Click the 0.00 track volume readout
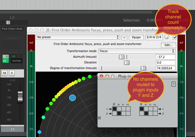Image resolution: width=195 pixels, height=137 pixels. tap(12, 80)
